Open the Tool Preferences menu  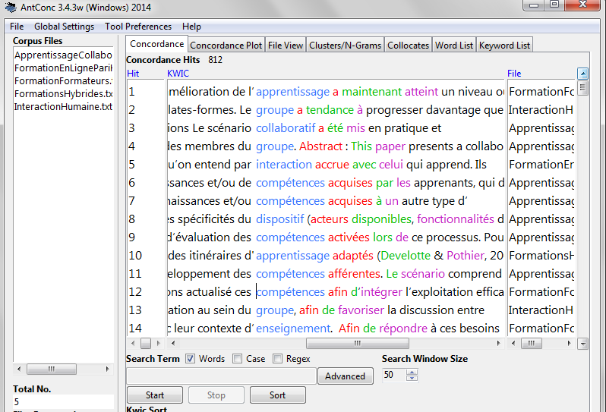[138, 27]
